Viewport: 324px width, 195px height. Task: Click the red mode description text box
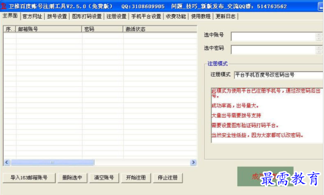pyautogui.click(x=267, y=115)
